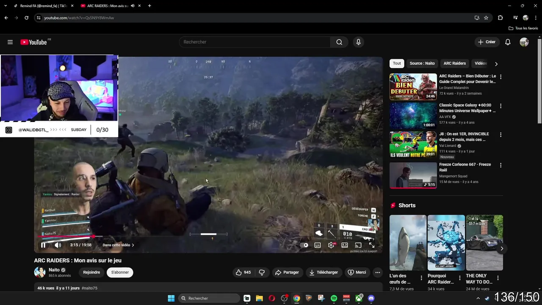542x305 pixels.
Task: Open options for the Freeze Corleone video
Action: tap(501, 165)
